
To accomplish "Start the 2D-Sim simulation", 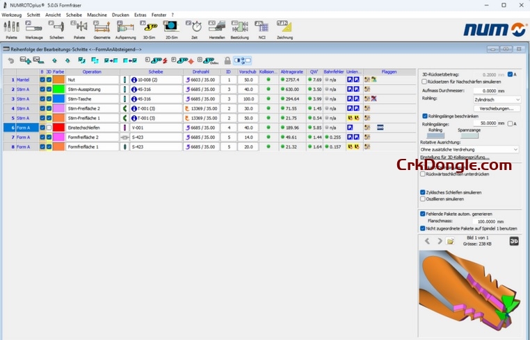I will (x=171, y=30).
